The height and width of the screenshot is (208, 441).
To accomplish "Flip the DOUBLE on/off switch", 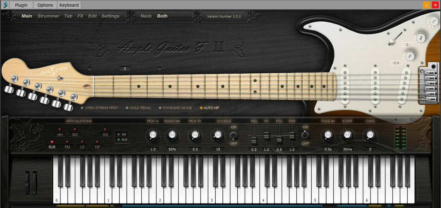I will [x=234, y=135].
